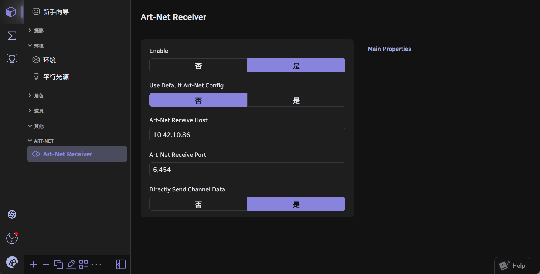Open the cube scene icon in sidebar
This screenshot has width=540, height=274.
(x=11, y=12)
